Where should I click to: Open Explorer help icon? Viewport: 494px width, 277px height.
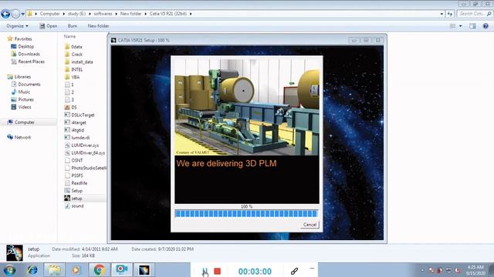[x=486, y=26]
